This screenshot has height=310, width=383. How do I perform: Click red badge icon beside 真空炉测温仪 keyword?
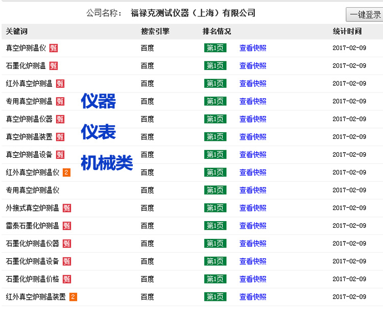tap(54, 48)
